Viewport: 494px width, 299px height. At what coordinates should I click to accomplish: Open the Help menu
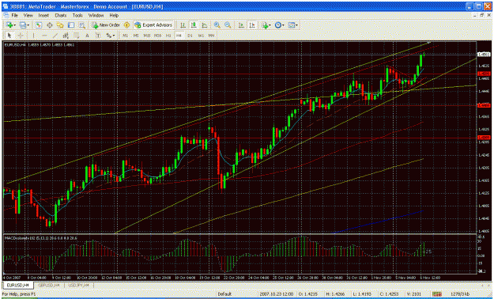tap(114, 15)
